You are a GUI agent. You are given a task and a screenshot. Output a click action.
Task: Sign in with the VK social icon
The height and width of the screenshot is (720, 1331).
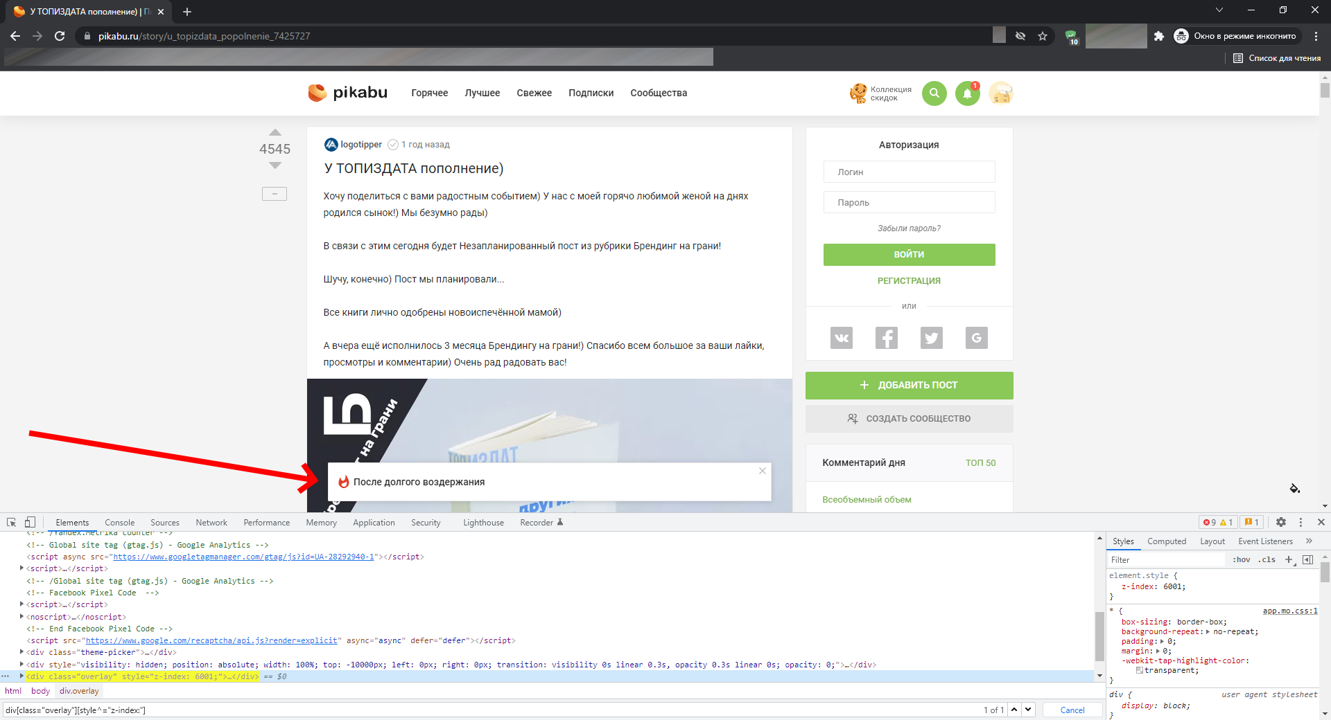pyautogui.click(x=841, y=338)
